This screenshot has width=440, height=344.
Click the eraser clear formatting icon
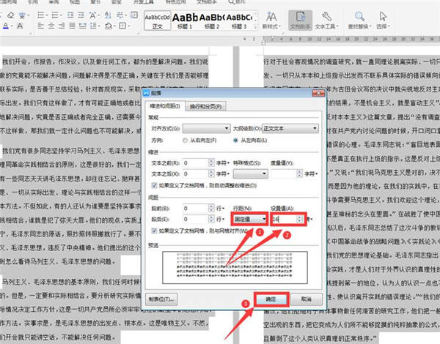(x=11, y=15)
